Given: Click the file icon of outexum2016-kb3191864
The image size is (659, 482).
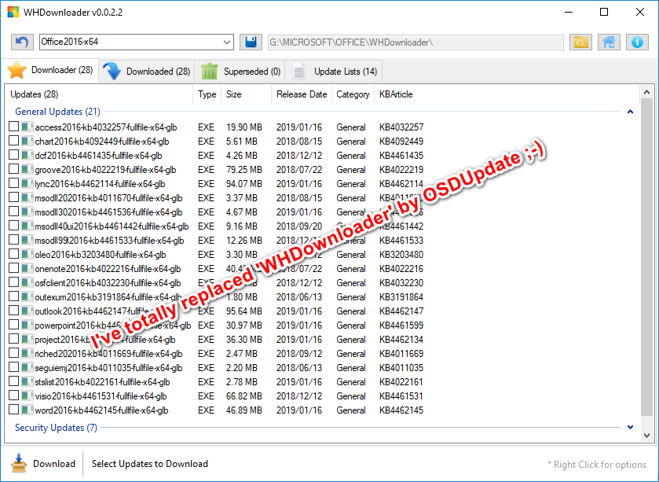Looking at the screenshot, I should pos(27,296).
